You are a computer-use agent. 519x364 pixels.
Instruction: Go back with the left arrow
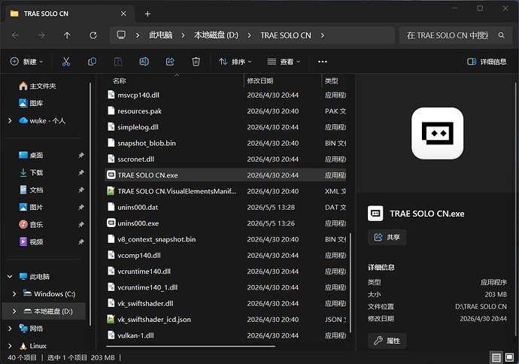tap(15, 35)
